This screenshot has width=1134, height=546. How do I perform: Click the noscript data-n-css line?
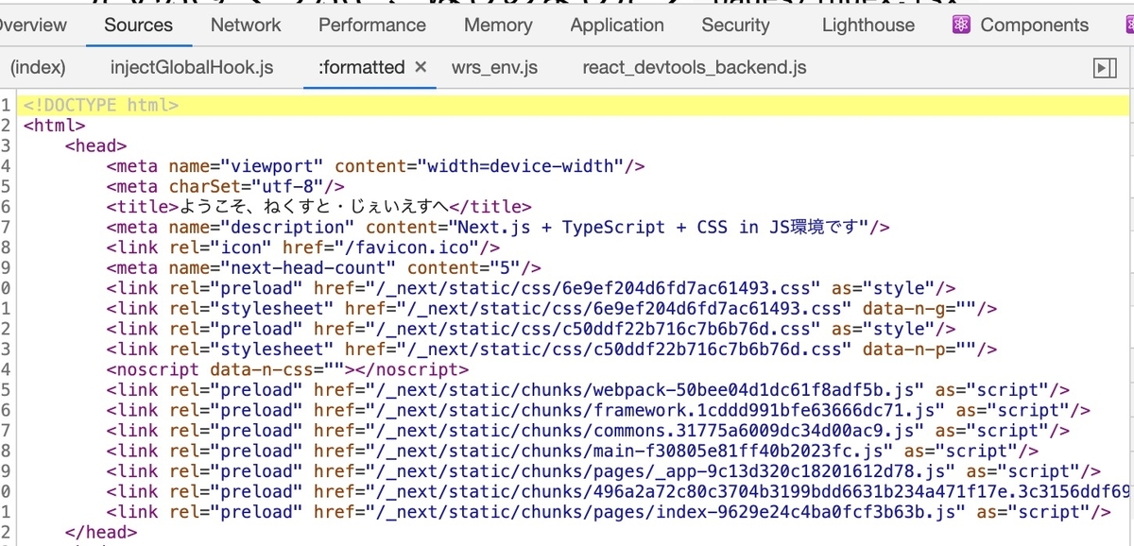pyautogui.click(x=287, y=369)
